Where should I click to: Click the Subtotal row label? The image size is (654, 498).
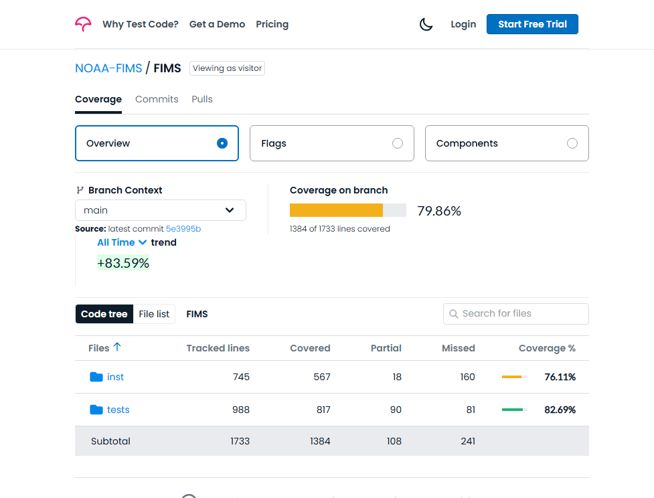pos(110,441)
